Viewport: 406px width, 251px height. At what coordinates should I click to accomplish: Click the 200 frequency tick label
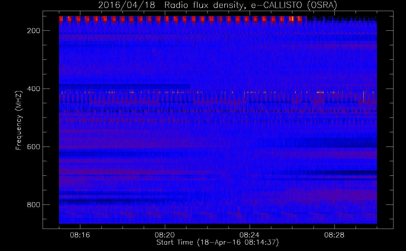(x=34, y=31)
